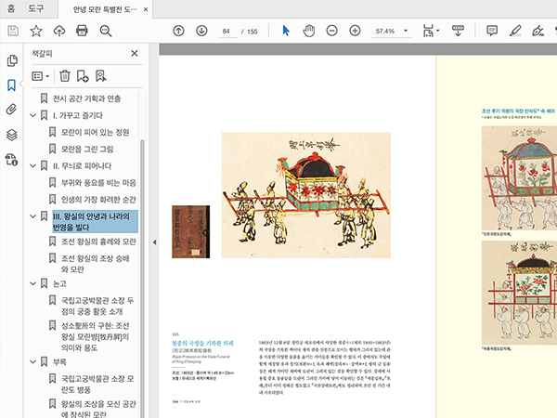
Task: Click the blue title '철종의 국장을 기록한 의궤'
Action: [x=202, y=343]
